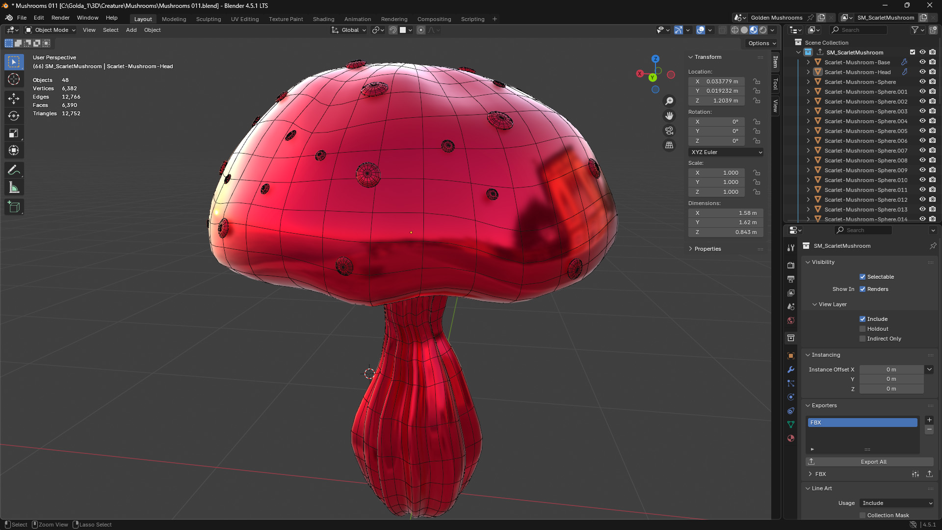Select the Rotate tool

tap(14, 115)
